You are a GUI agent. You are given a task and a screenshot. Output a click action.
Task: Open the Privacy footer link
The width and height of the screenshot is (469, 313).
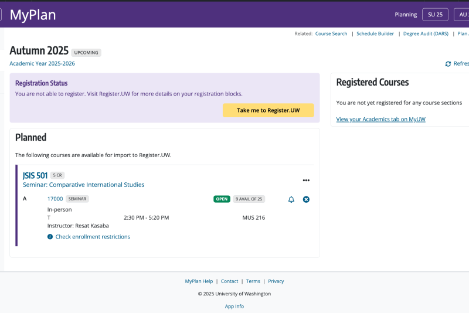coord(276,281)
